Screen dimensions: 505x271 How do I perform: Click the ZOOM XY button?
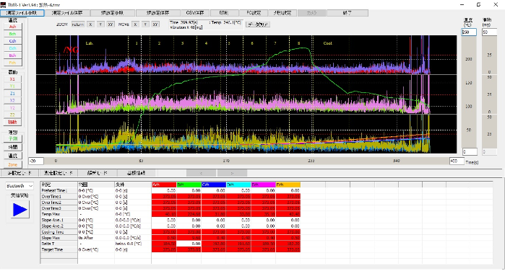click(x=111, y=25)
